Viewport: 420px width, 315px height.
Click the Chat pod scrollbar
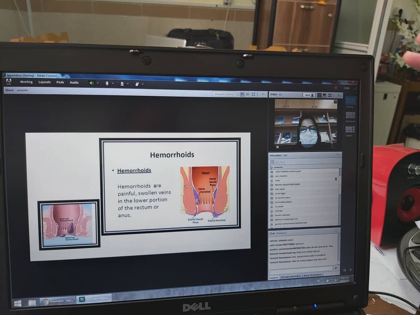(339, 249)
